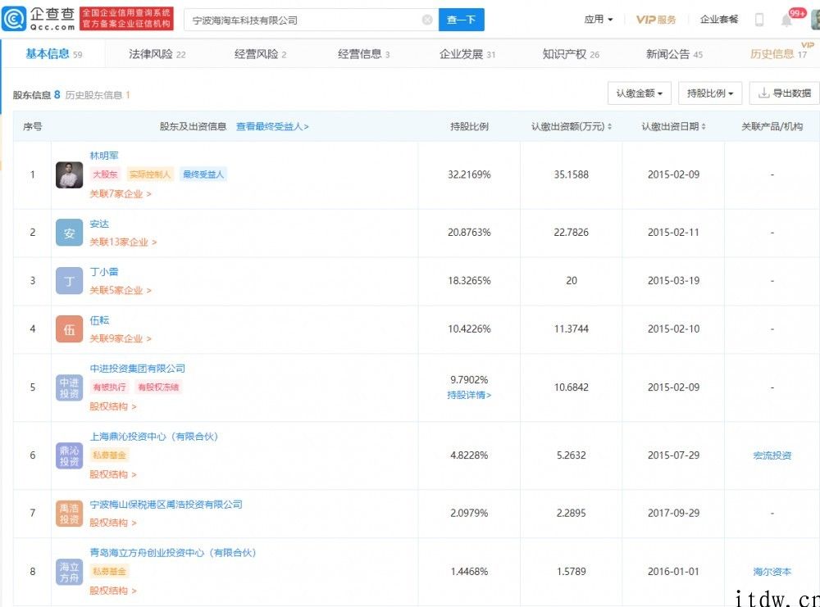Open shareholder 丁小雷's name link
This screenshot has height=607, width=820.
click(104, 272)
